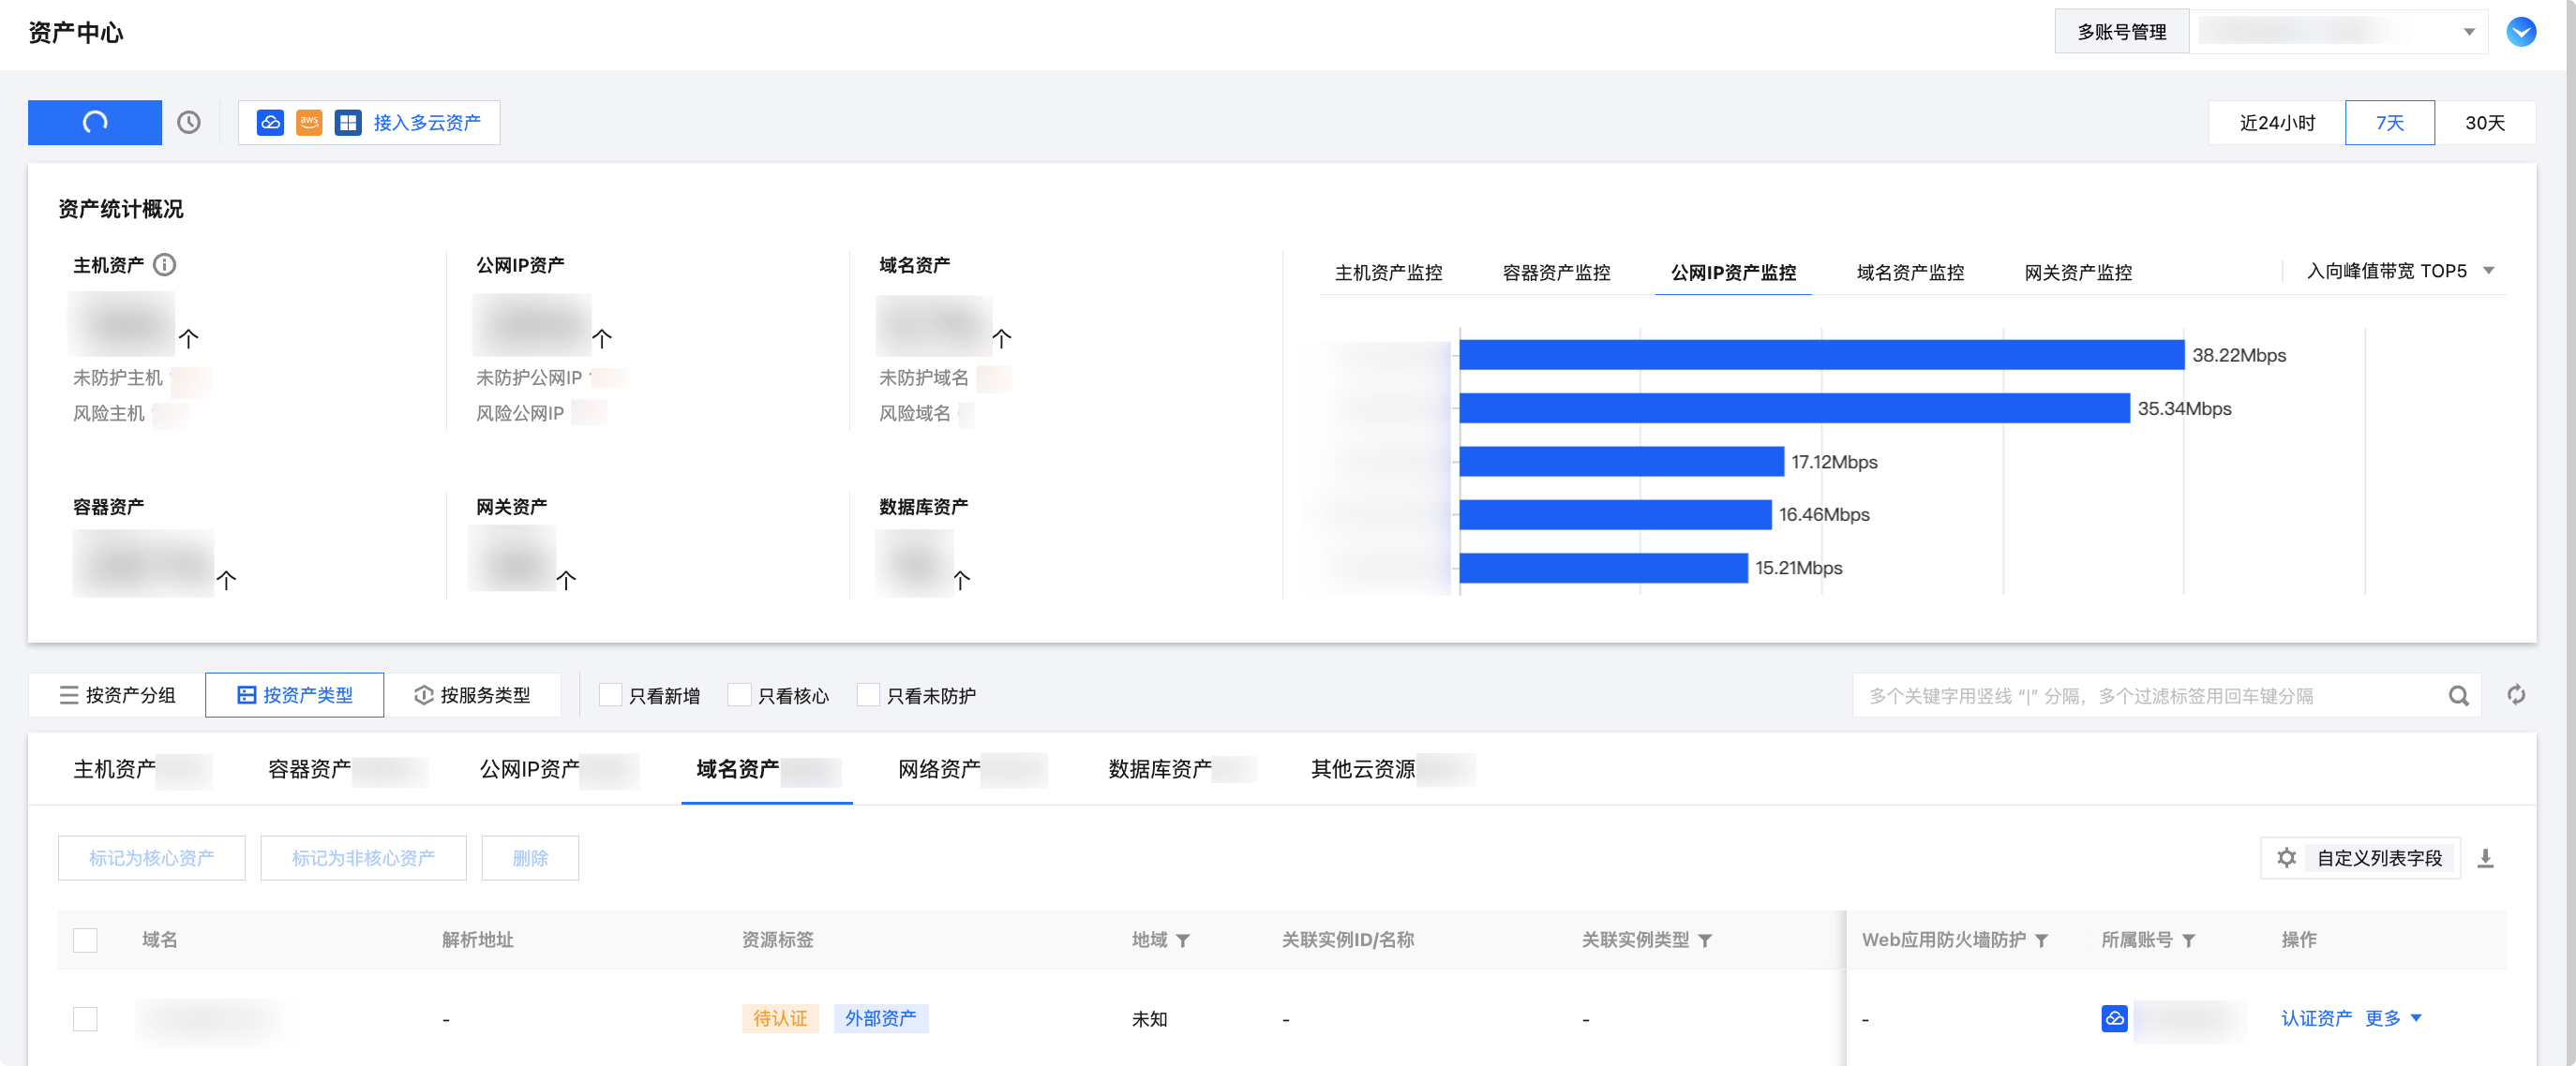Select the 公网IP资产 list tab
The width and height of the screenshot is (2576, 1066).
pyautogui.click(x=530, y=769)
